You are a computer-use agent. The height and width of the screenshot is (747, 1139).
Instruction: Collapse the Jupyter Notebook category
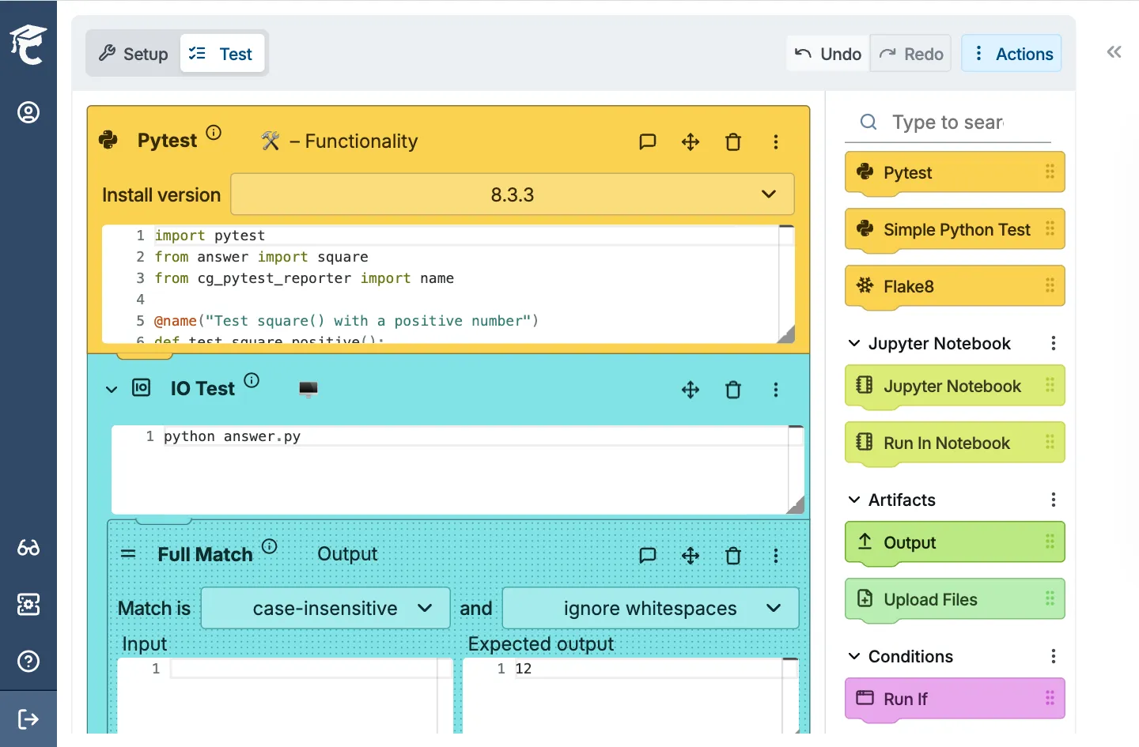tap(853, 343)
